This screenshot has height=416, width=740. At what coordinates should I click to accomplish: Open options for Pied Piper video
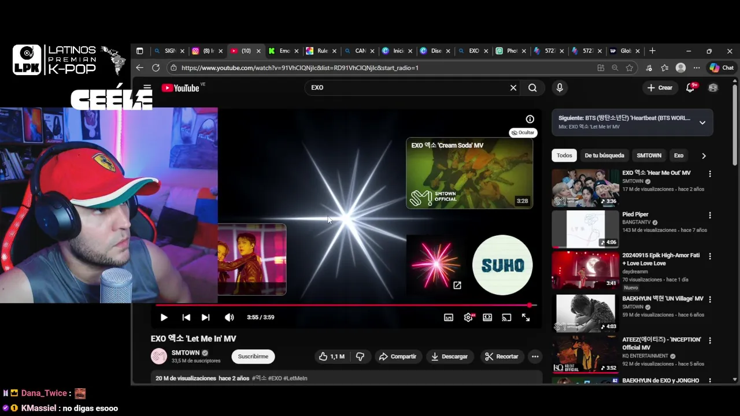[710, 215]
